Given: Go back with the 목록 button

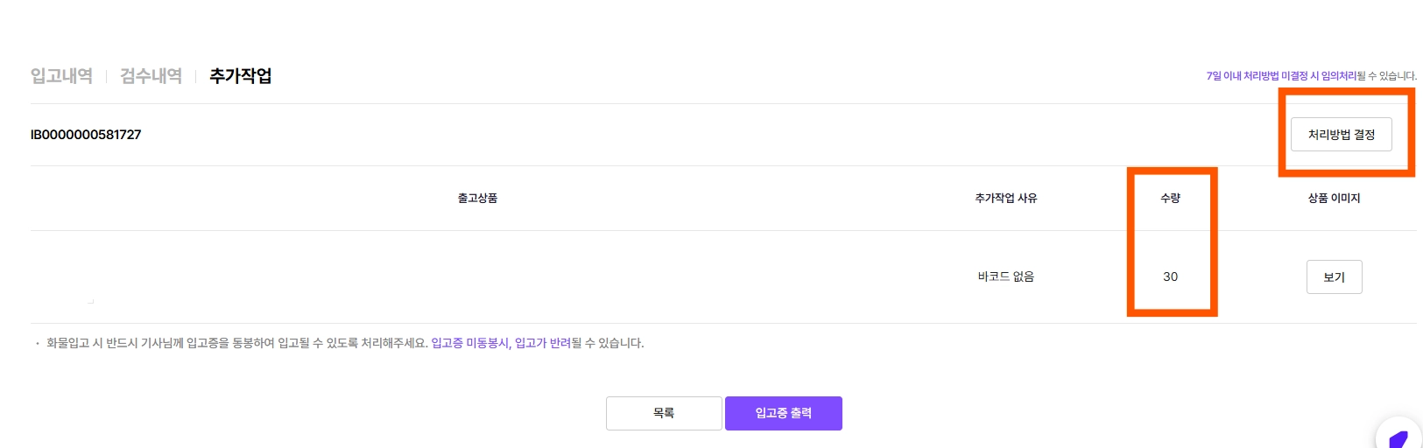Looking at the screenshot, I should [664, 413].
